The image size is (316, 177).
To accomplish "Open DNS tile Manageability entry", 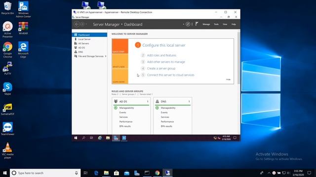I will tap(168, 108).
